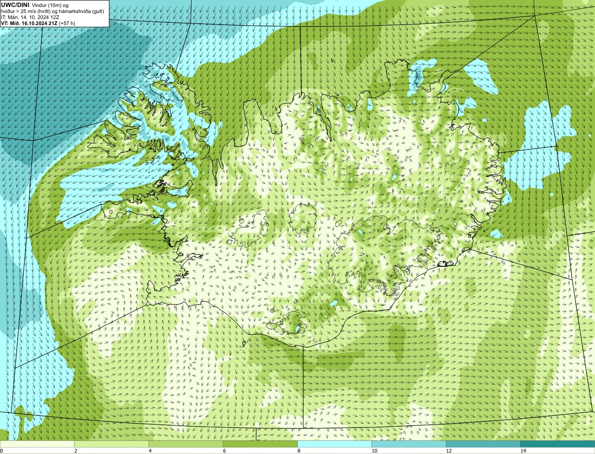Click the 8–10 m/s light cyan legend swatch
Screen dimensions: 595x454
point(335,444)
